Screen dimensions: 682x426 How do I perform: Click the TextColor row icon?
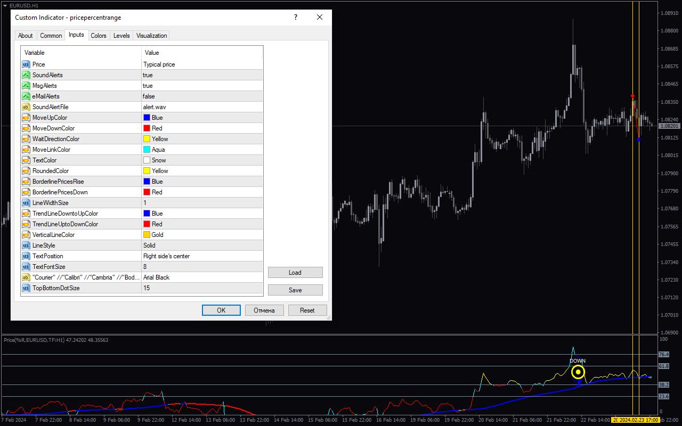pos(26,160)
